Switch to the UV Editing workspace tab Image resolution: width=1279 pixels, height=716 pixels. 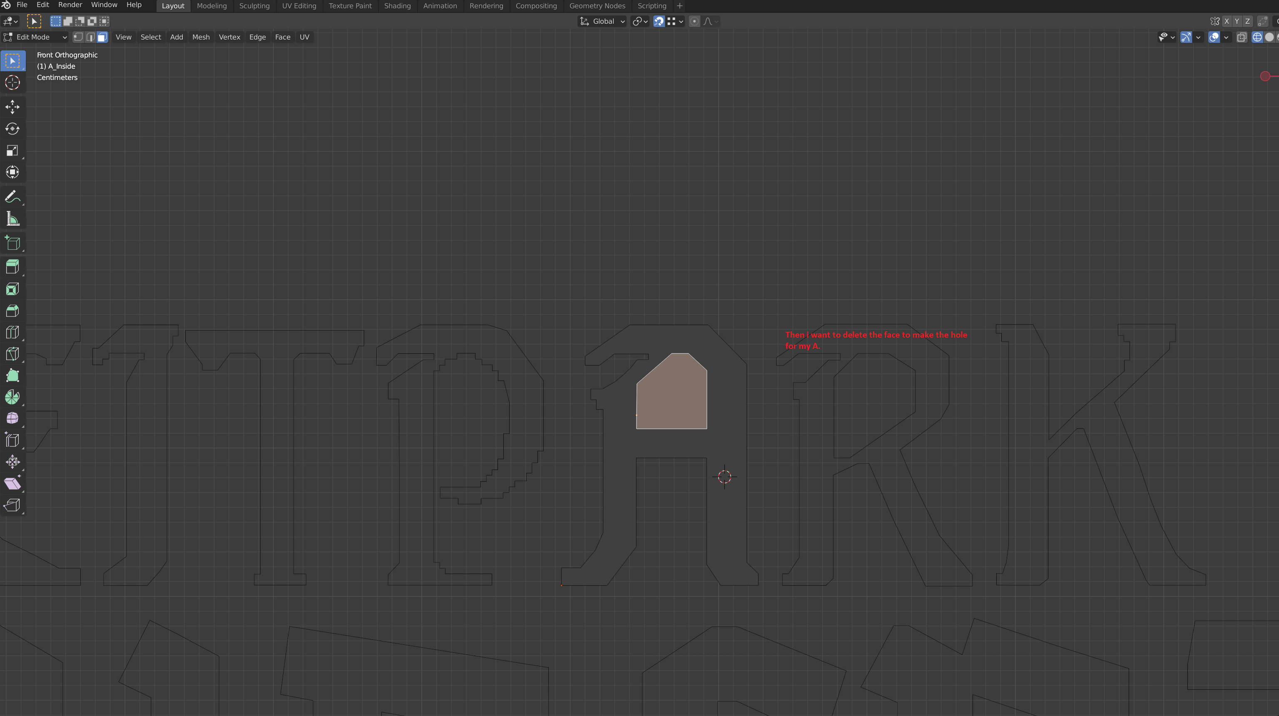(299, 6)
